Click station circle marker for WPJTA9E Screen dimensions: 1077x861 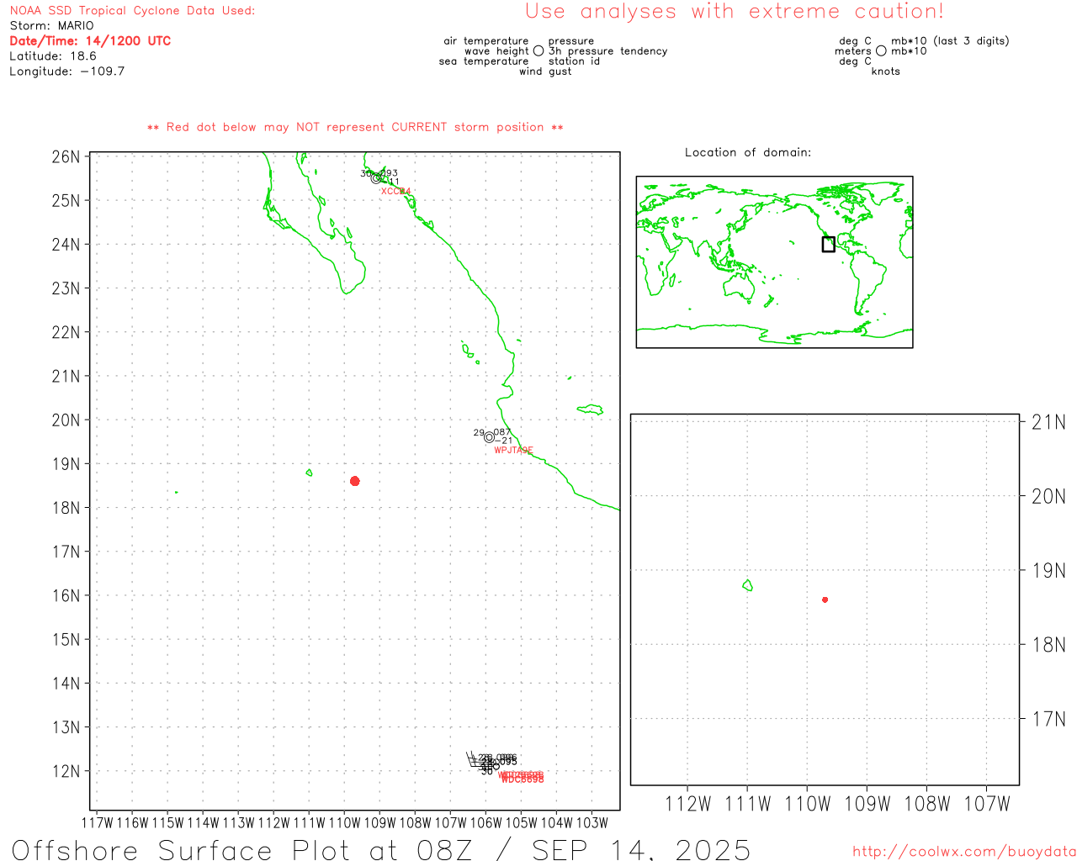(489, 437)
